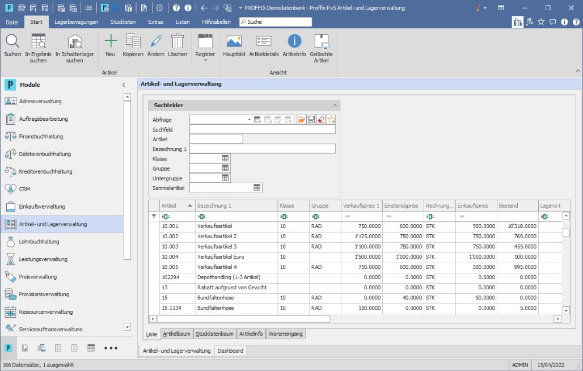Image resolution: width=583 pixels, height=371 pixels.
Task: Click the new query icon next to Abfrage
Action: 257,120
